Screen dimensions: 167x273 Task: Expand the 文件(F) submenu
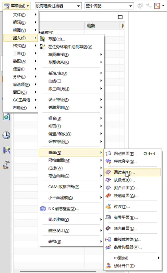[21, 15]
